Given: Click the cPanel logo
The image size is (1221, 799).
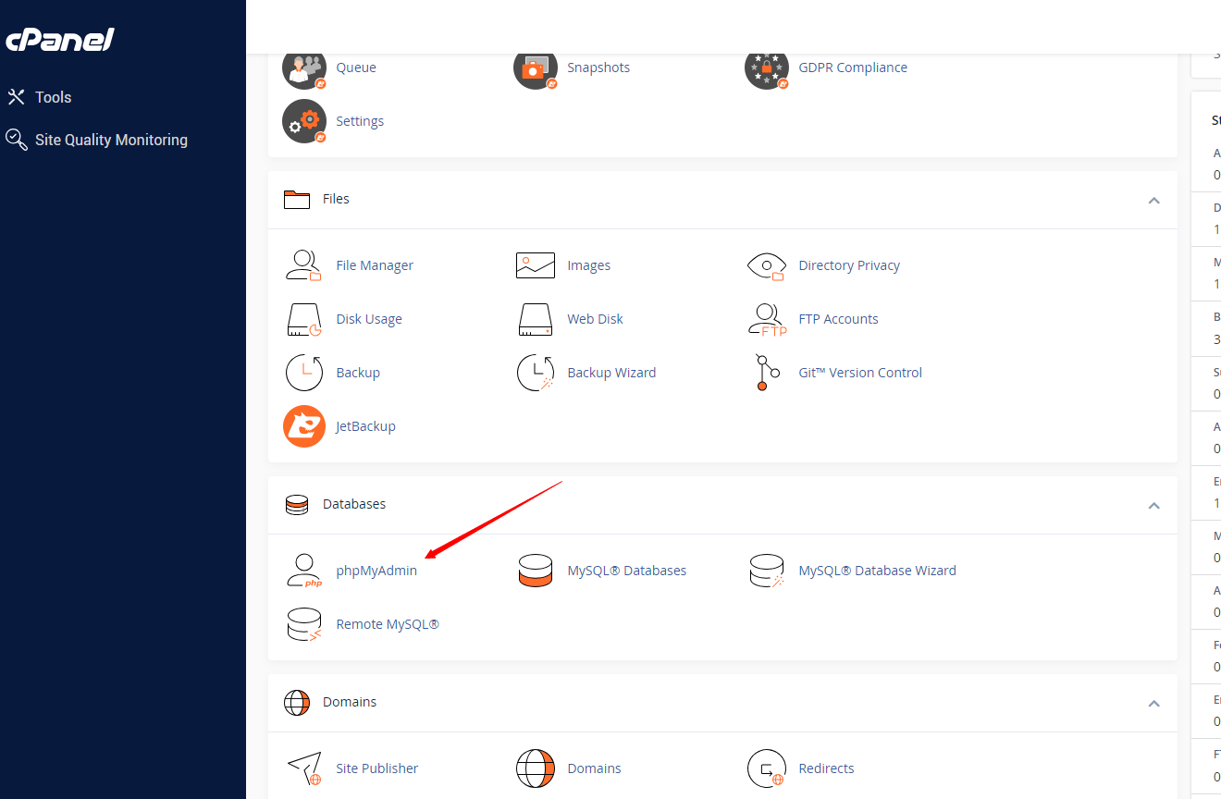Looking at the screenshot, I should click(x=60, y=40).
